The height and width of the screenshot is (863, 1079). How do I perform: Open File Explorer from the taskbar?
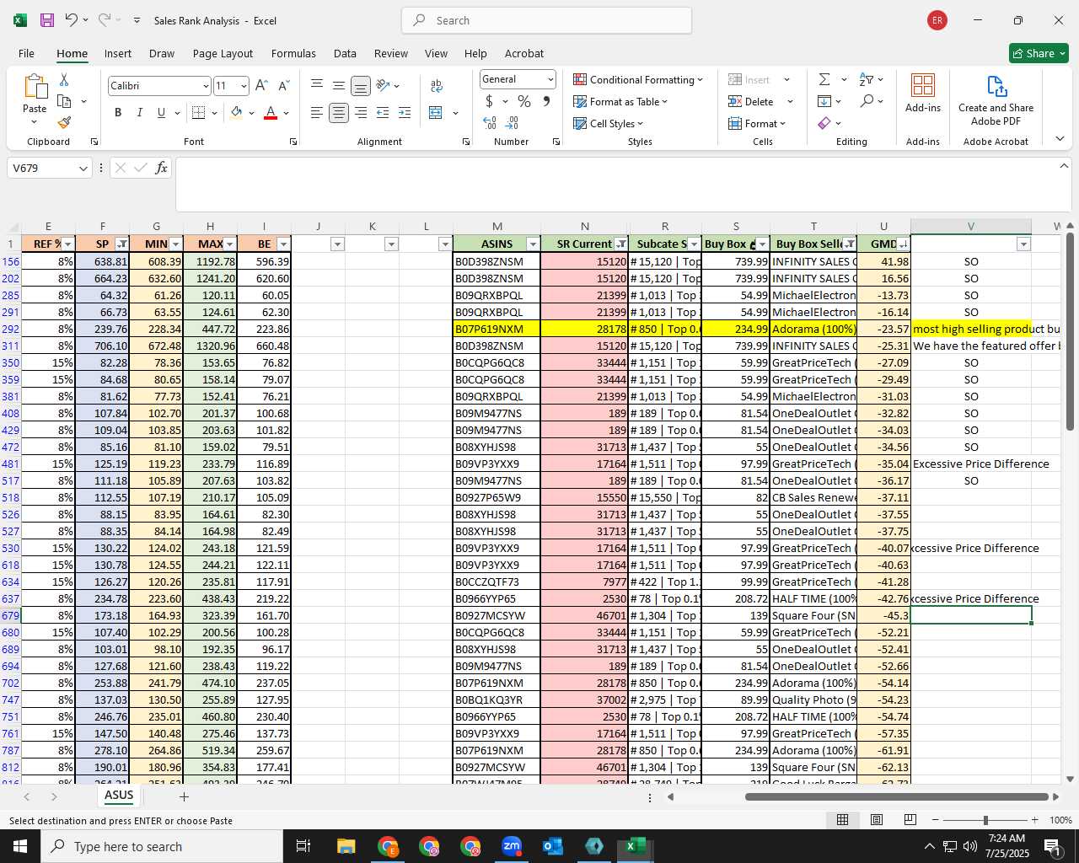pyautogui.click(x=346, y=846)
